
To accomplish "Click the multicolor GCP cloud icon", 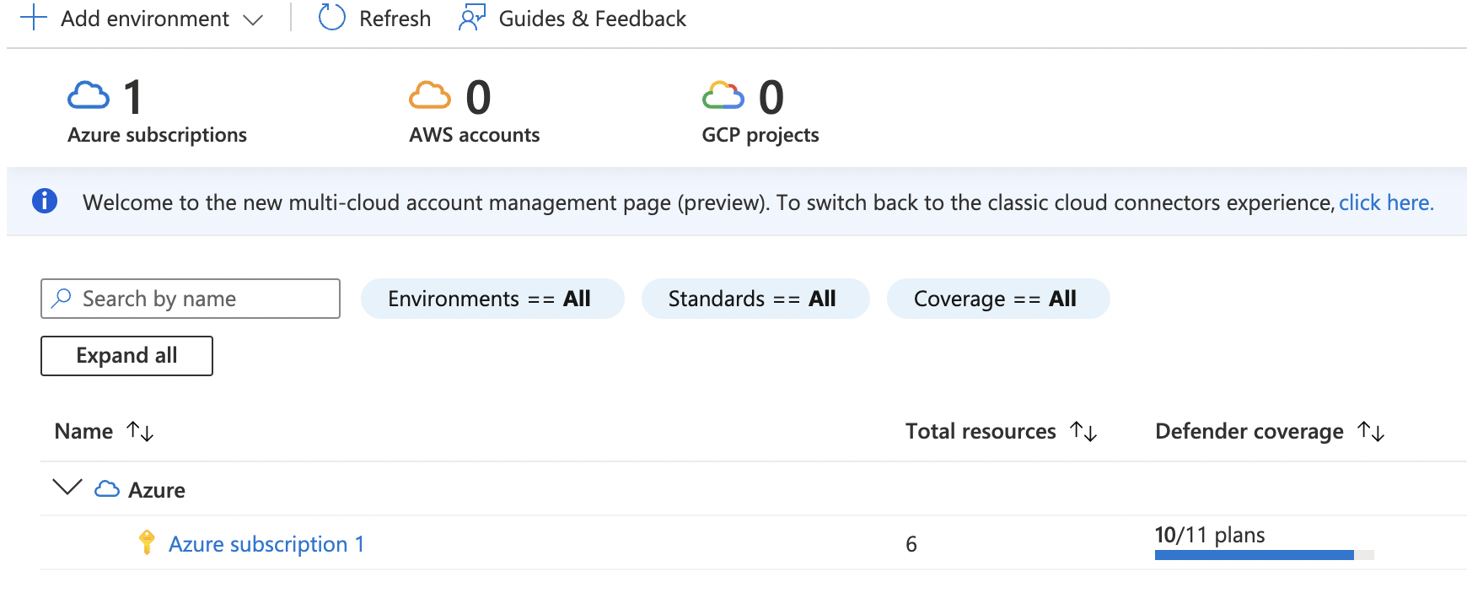I will [723, 95].
